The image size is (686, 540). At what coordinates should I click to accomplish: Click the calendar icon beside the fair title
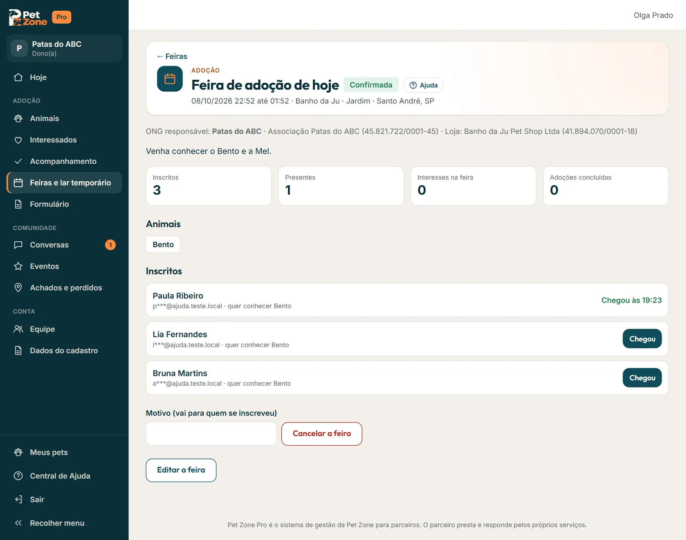[x=170, y=79]
